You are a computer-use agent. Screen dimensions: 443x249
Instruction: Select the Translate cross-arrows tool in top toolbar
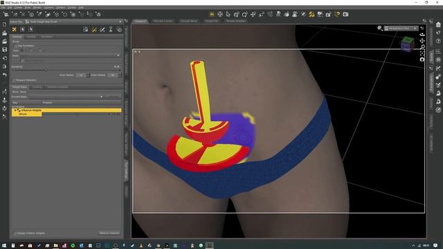pyautogui.click(x=253, y=14)
